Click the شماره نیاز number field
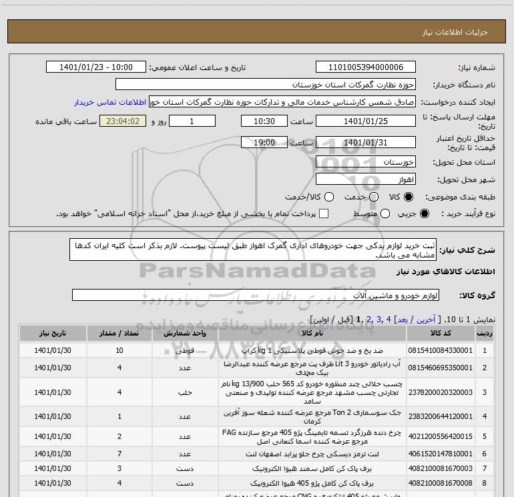514x497 pixels. tap(366, 67)
